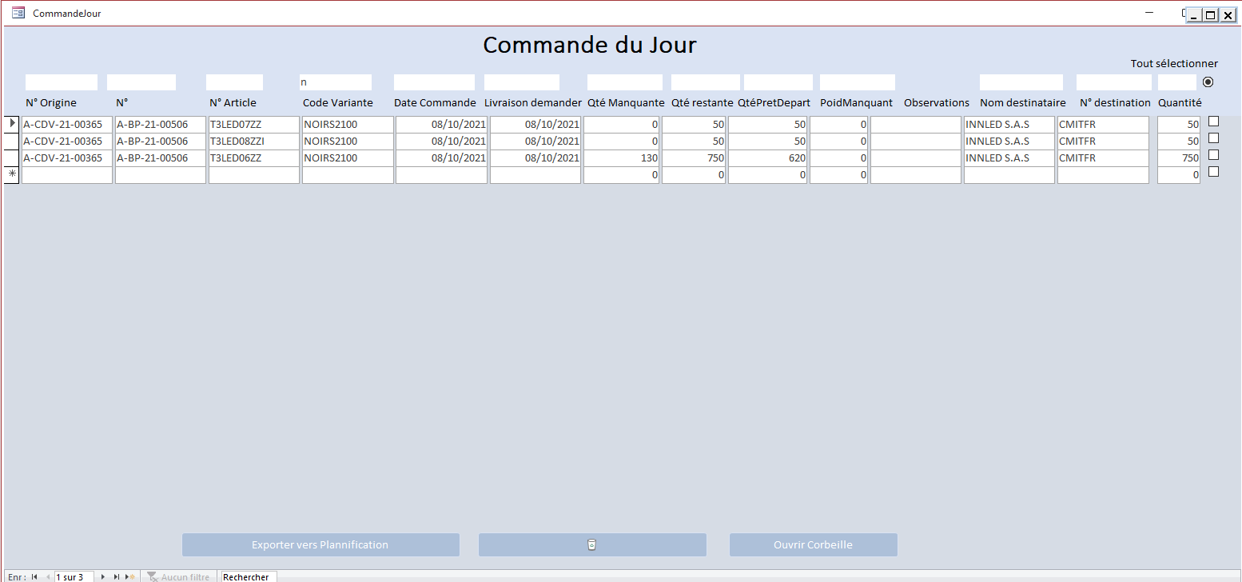The height and width of the screenshot is (582, 1242).
Task: Click the Code Variante column header
Action: tap(337, 102)
